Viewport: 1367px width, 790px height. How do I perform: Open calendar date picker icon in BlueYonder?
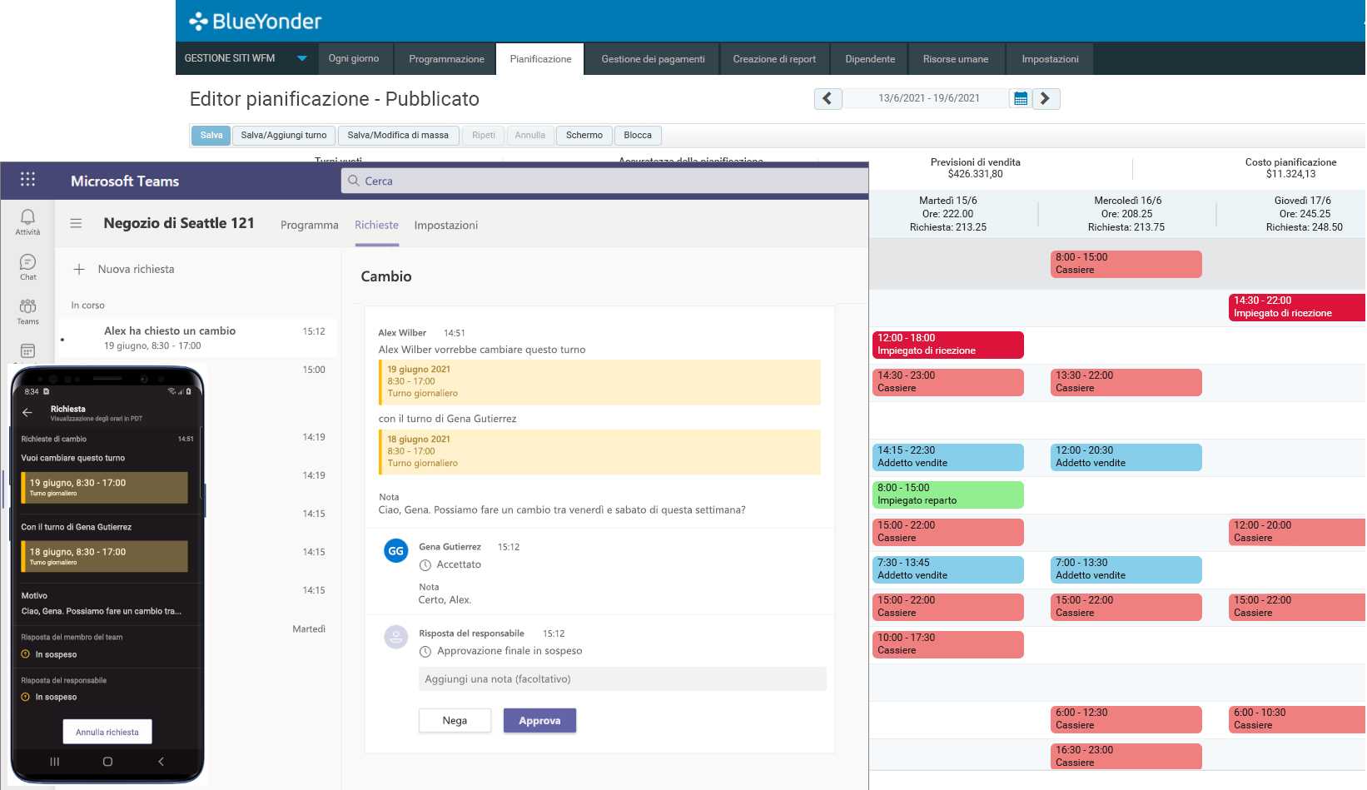click(1021, 98)
